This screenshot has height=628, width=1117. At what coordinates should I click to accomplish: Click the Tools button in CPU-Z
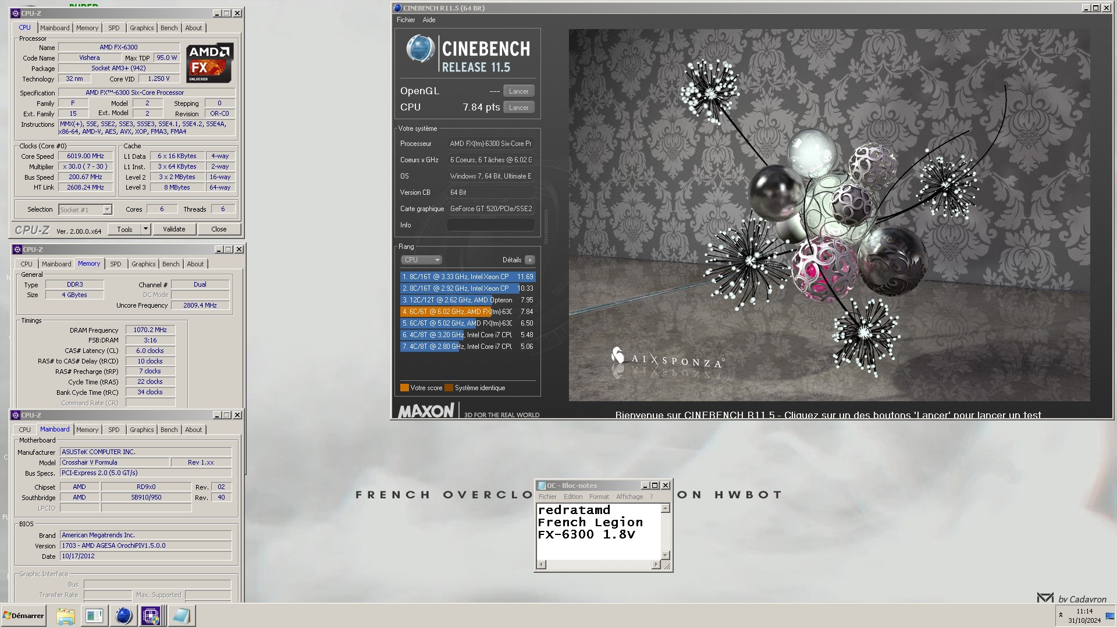pos(124,229)
